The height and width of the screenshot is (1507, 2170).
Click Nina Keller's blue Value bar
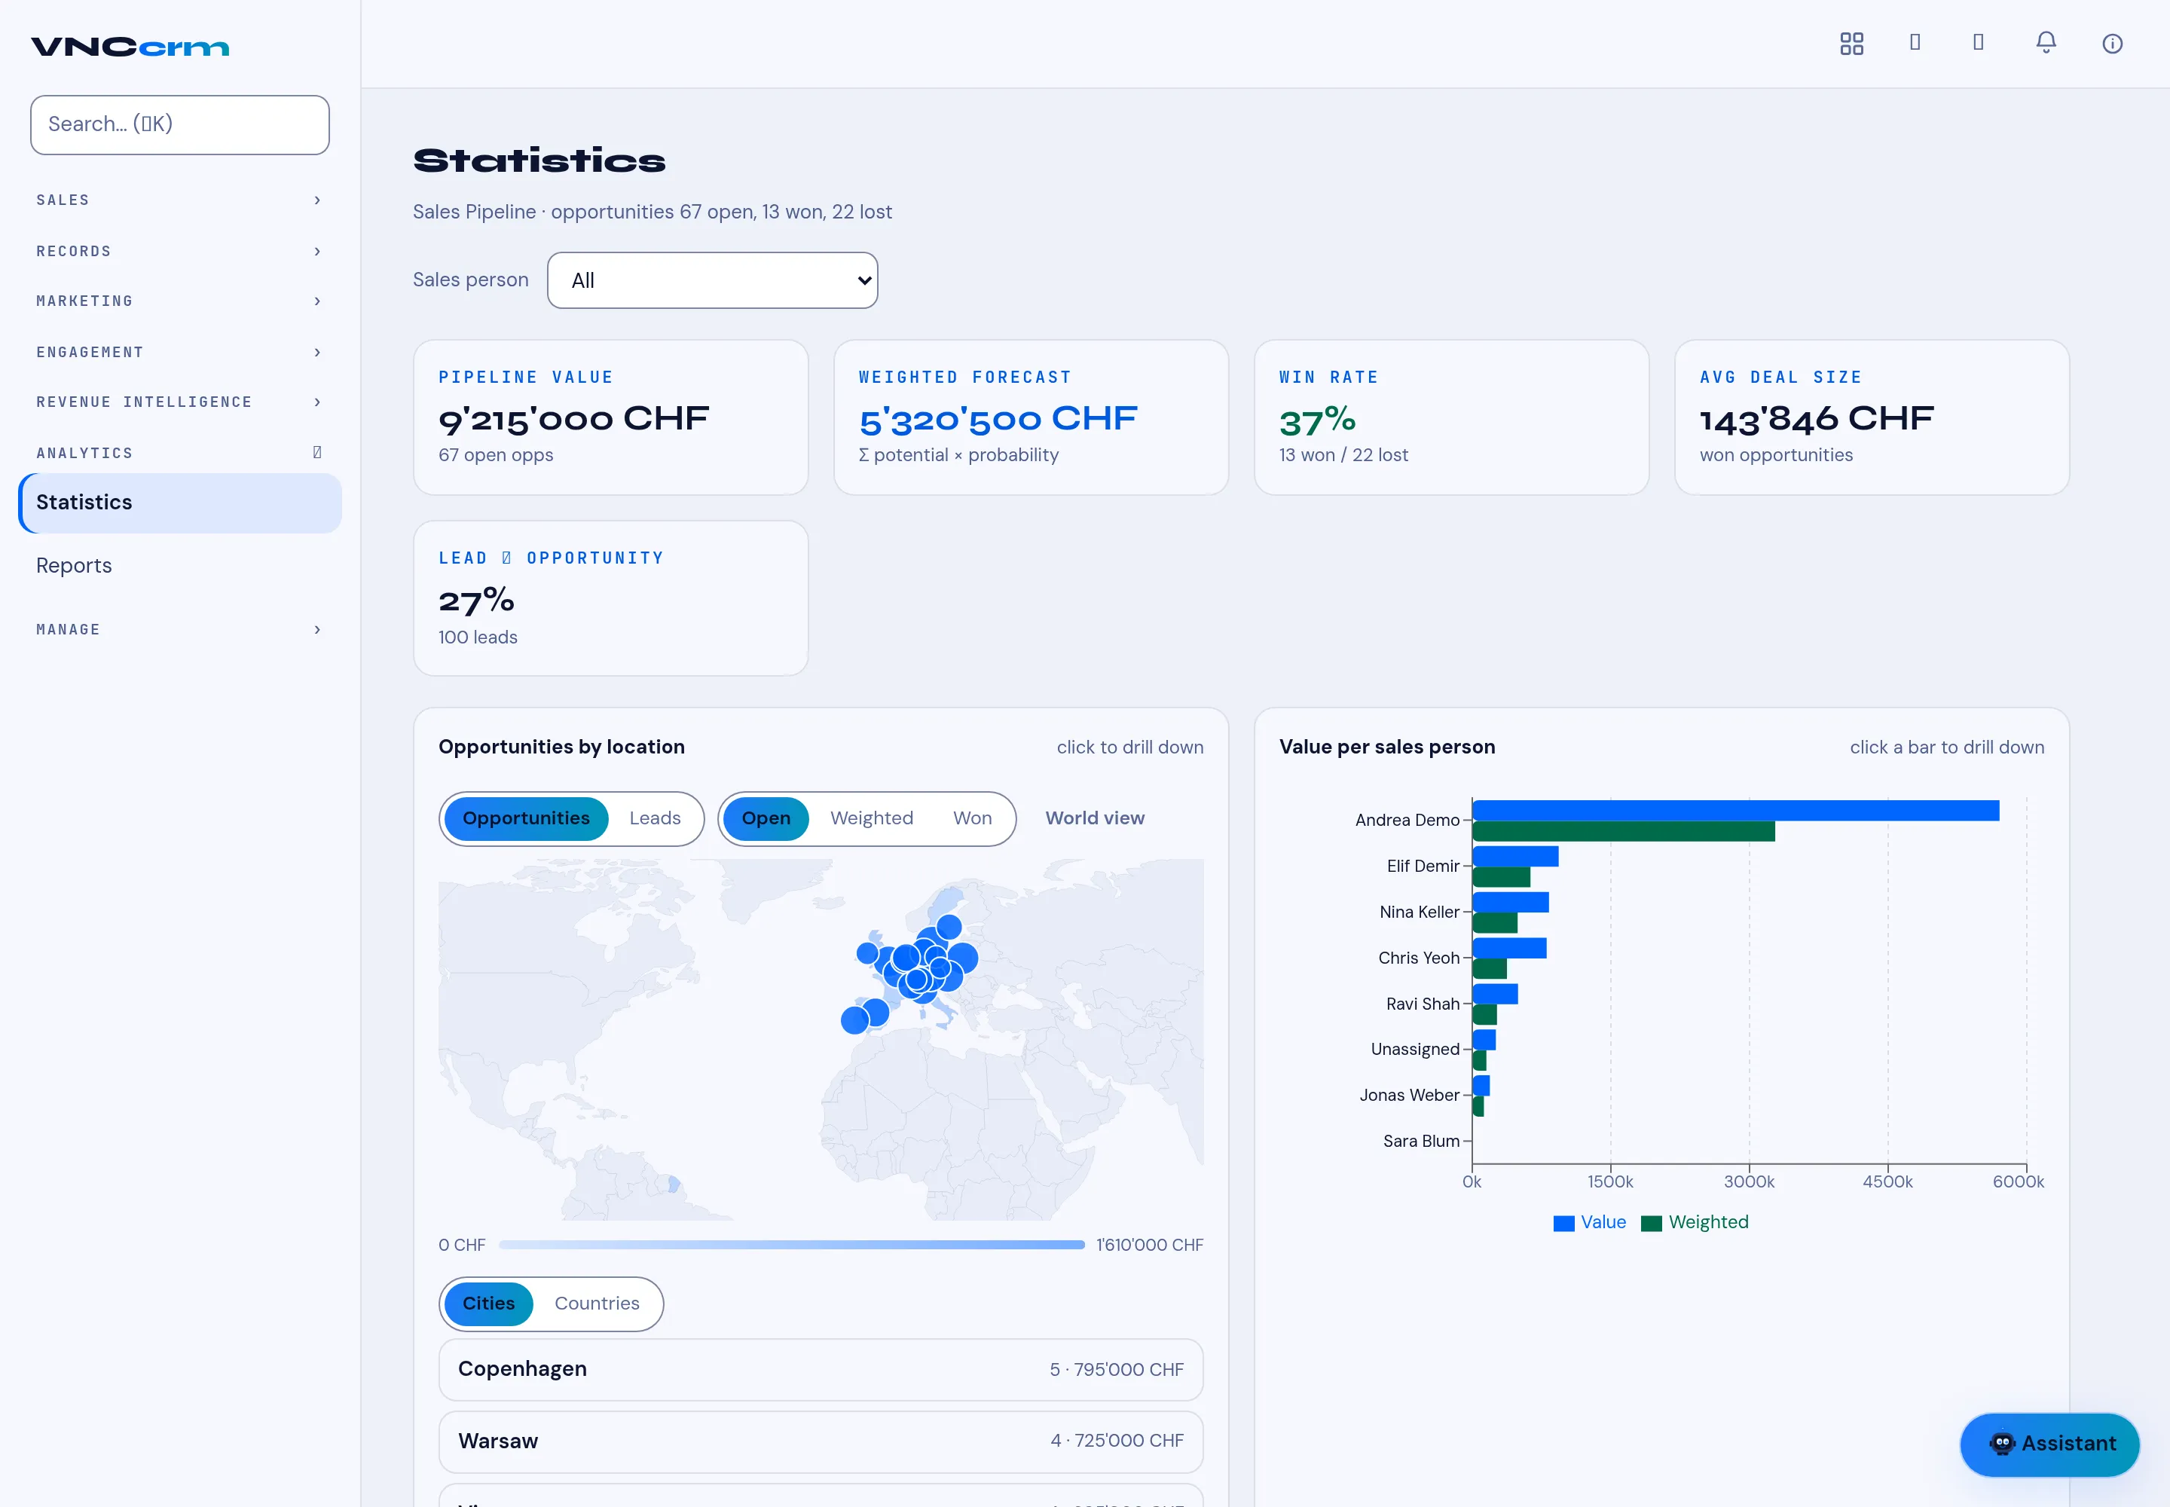coord(1511,902)
